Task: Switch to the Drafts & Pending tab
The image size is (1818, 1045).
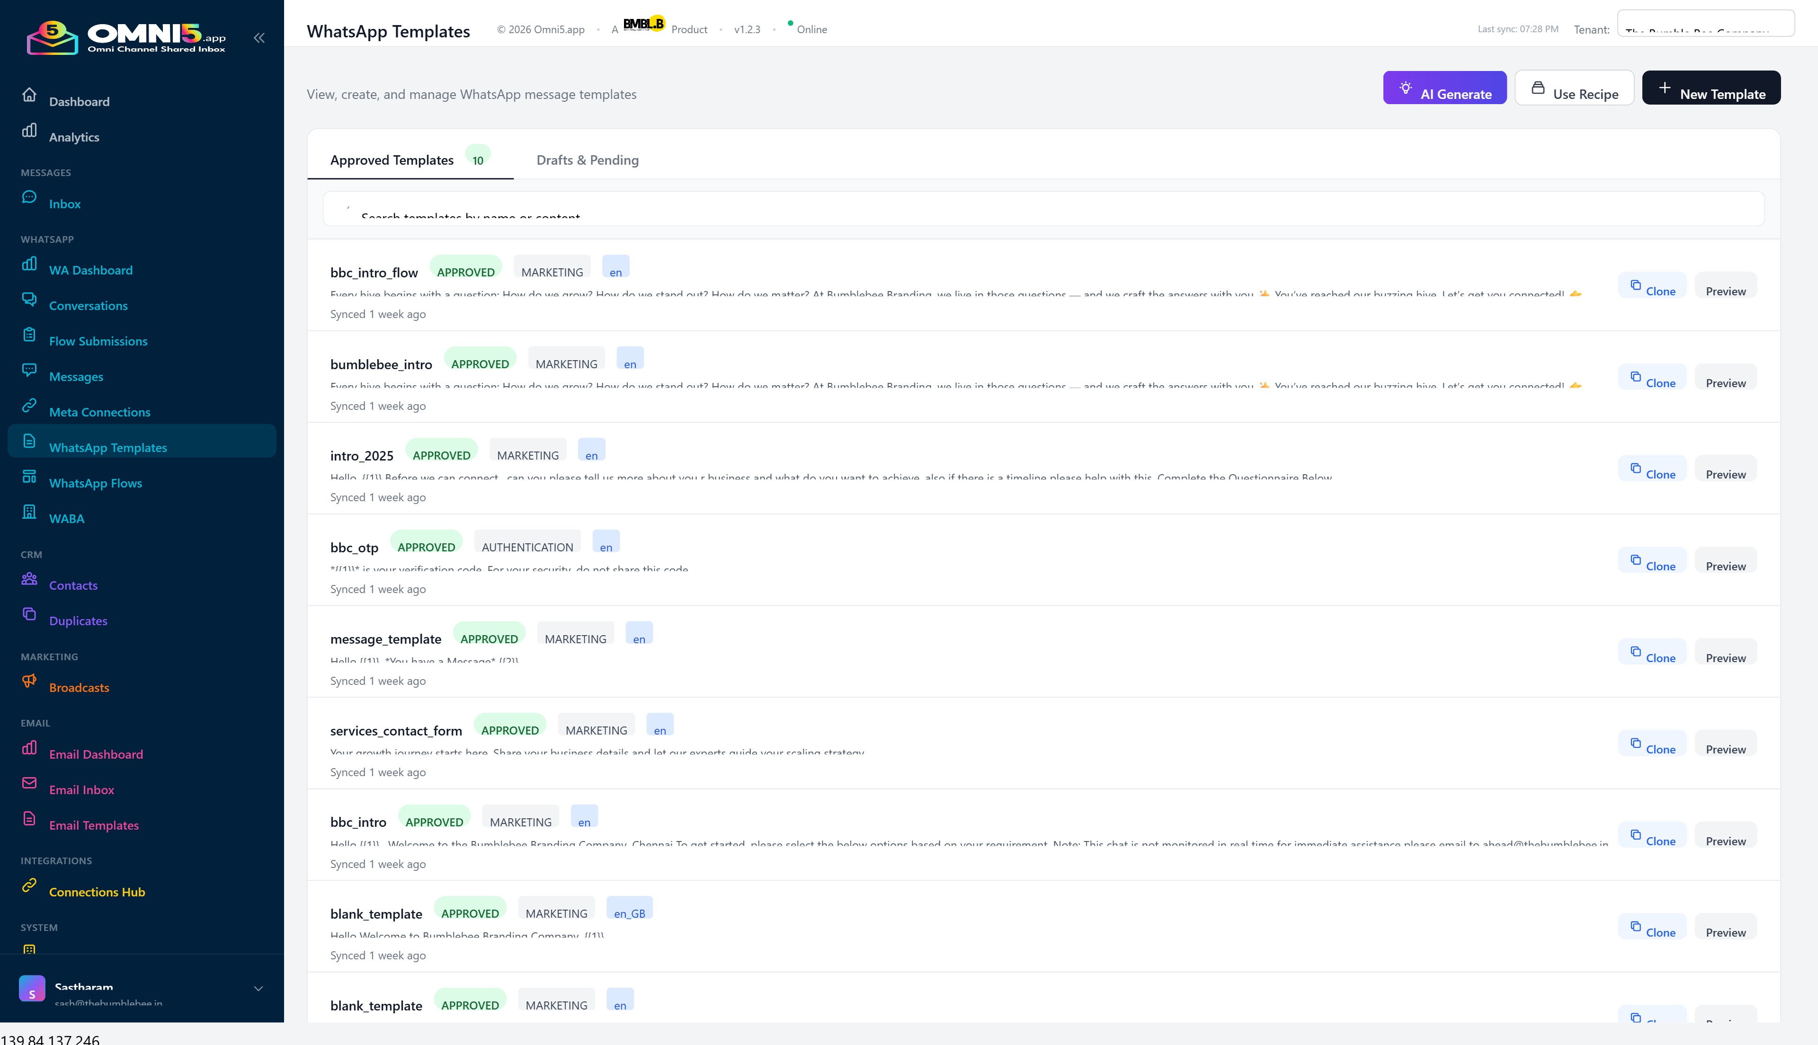Action: point(587,160)
